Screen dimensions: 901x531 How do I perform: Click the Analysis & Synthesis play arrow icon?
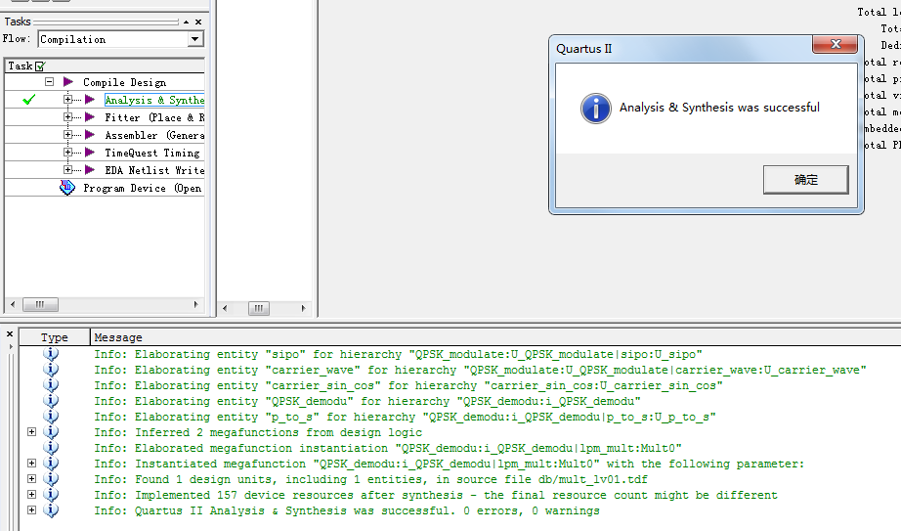[90, 100]
